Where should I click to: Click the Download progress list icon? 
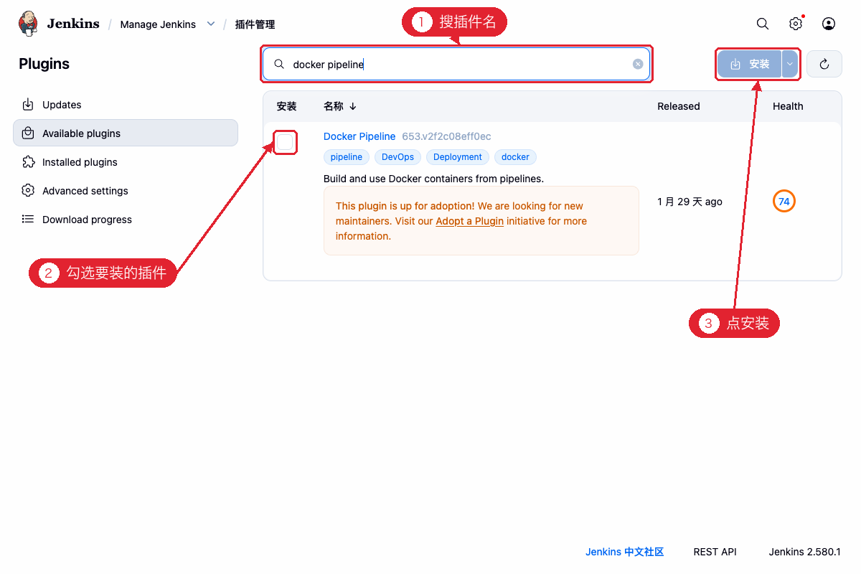(x=28, y=220)
